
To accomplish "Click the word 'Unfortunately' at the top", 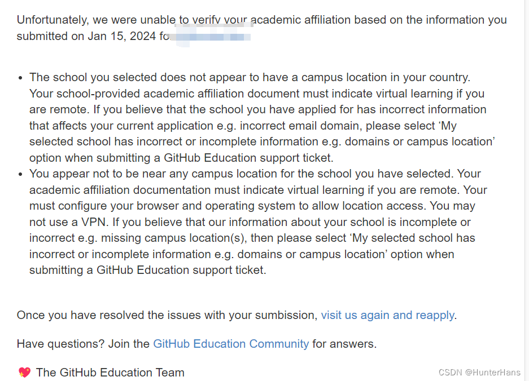I will 53,20.
